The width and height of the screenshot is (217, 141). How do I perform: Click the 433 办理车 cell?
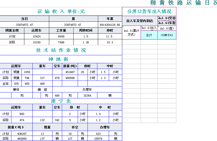point(98,134)
